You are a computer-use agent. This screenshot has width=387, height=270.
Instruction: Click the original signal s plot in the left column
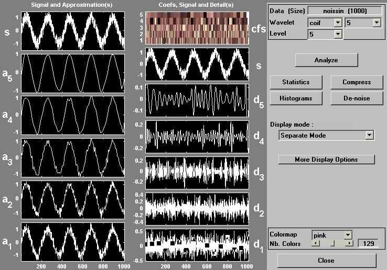[73, 31]
